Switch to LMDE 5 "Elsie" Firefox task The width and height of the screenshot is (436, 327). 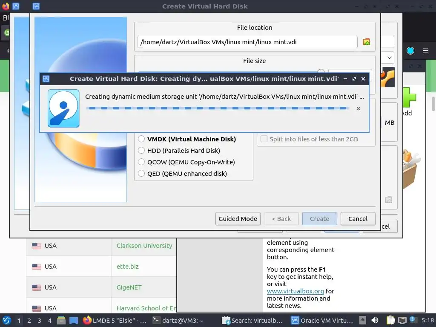click(x=115, y=320)
